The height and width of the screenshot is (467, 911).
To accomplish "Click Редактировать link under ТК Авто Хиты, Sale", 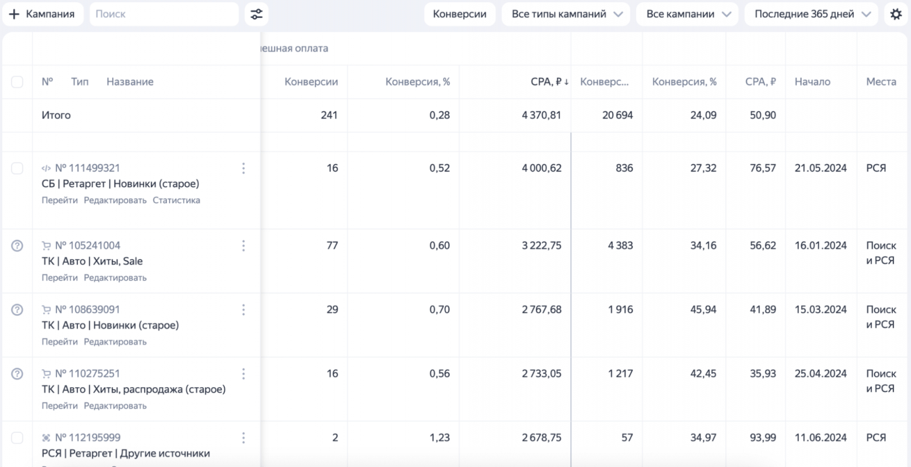I will 115,278.
